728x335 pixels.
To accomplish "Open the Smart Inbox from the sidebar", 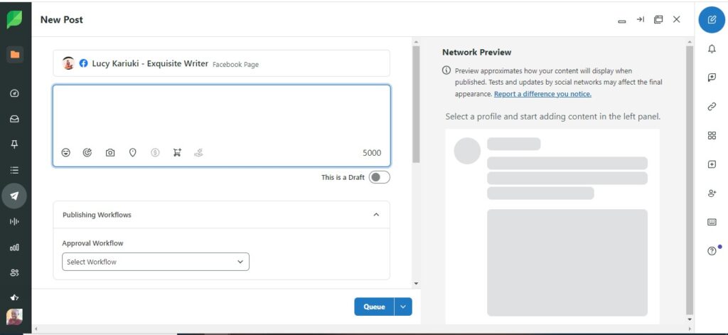I will [x=14, y=119].
